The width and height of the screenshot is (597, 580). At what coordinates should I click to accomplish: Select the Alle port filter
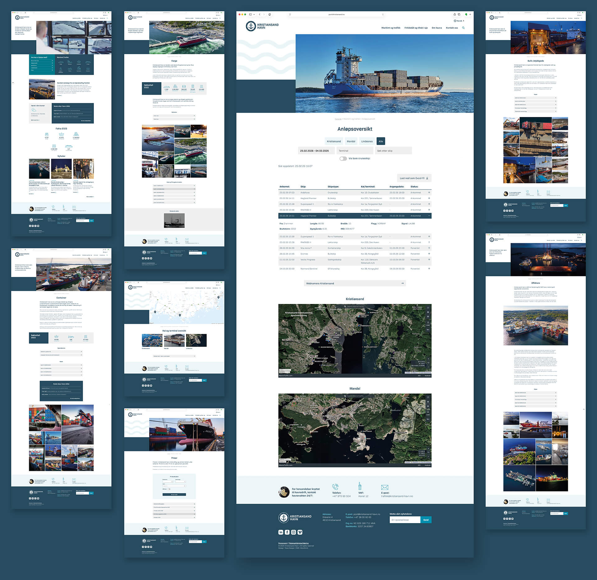click(x=381, y=141)
